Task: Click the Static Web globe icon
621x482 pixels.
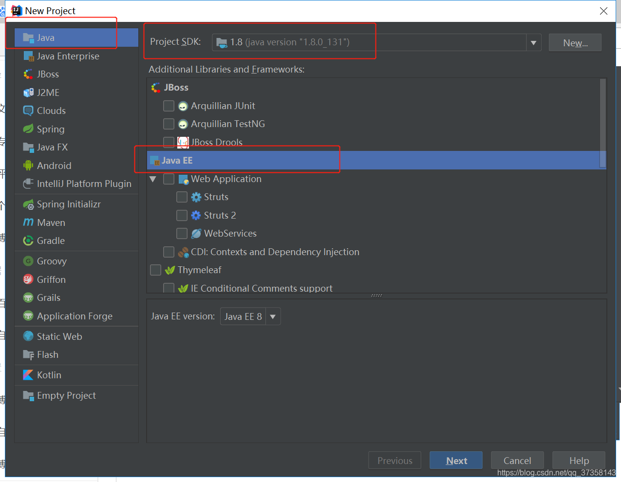Action: point(28,336)
